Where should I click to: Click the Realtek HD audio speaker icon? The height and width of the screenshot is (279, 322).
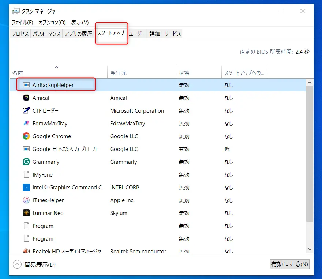[26, 251]
